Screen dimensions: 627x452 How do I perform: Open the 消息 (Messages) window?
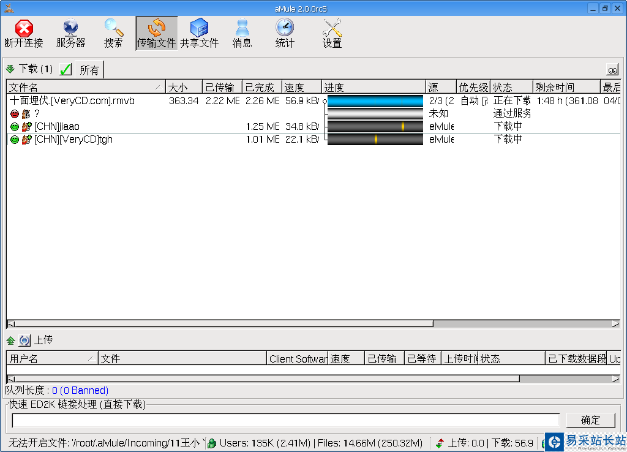click(242, 32)
